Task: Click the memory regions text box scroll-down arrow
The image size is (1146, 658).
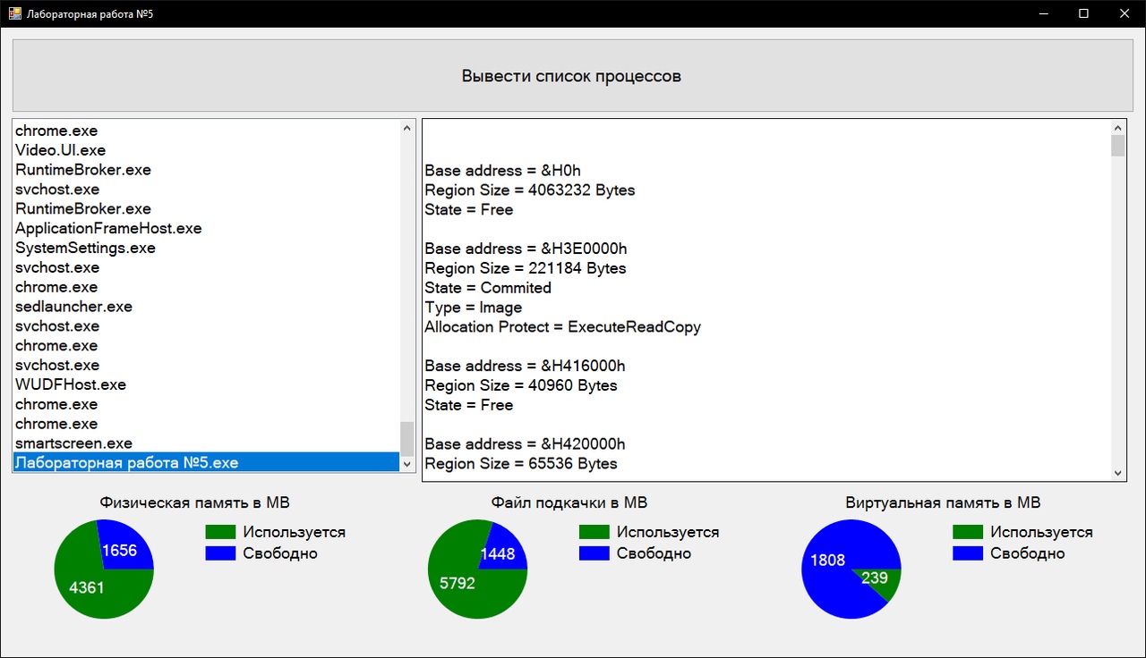Action: pos(1117,472)
